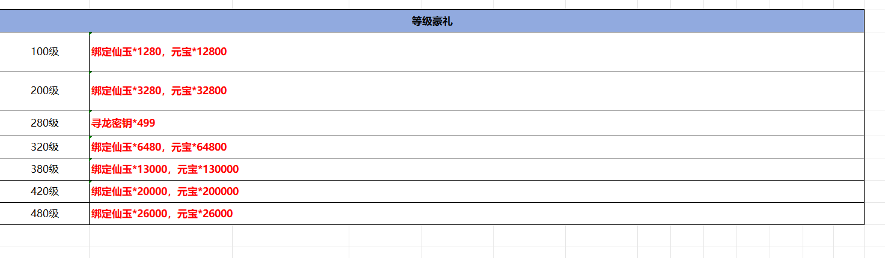Click green corner indicator on 200级 reward cell
Image resolution: width=885 pixels, height=258 pixels.
[x=91, y=73]
